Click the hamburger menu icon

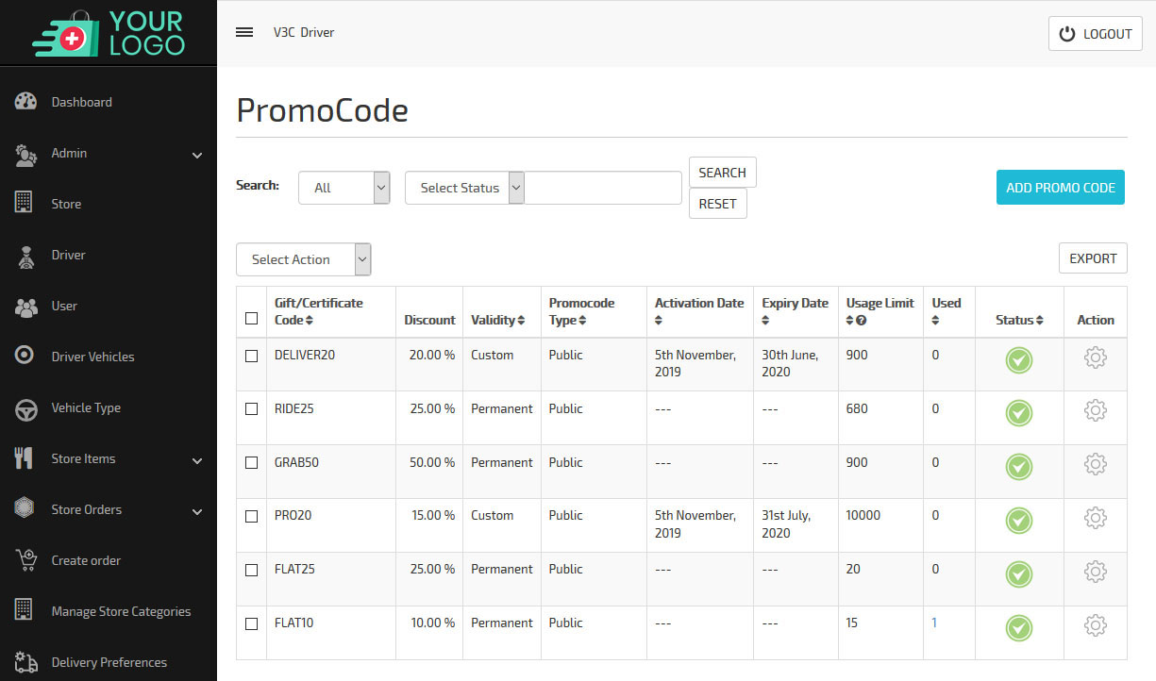tap(244, 32)
